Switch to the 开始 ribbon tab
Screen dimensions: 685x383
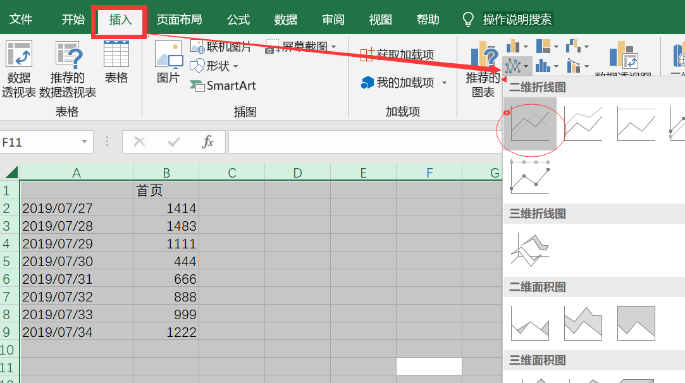(x=73, y=19)
